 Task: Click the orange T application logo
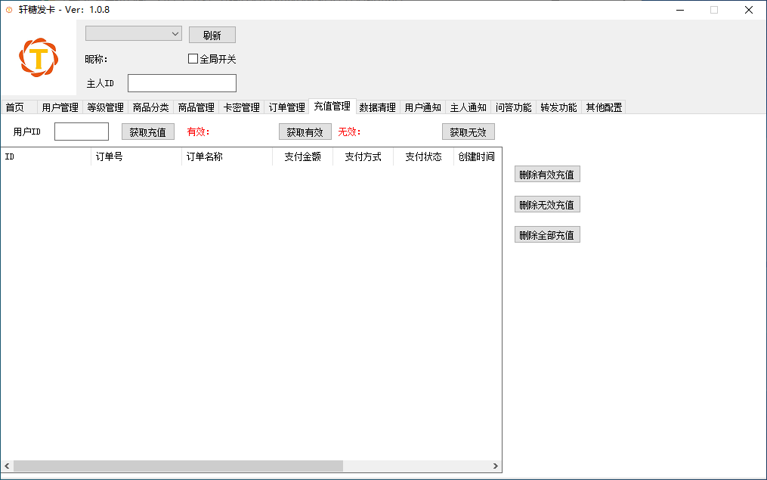(x=39, y=57)
